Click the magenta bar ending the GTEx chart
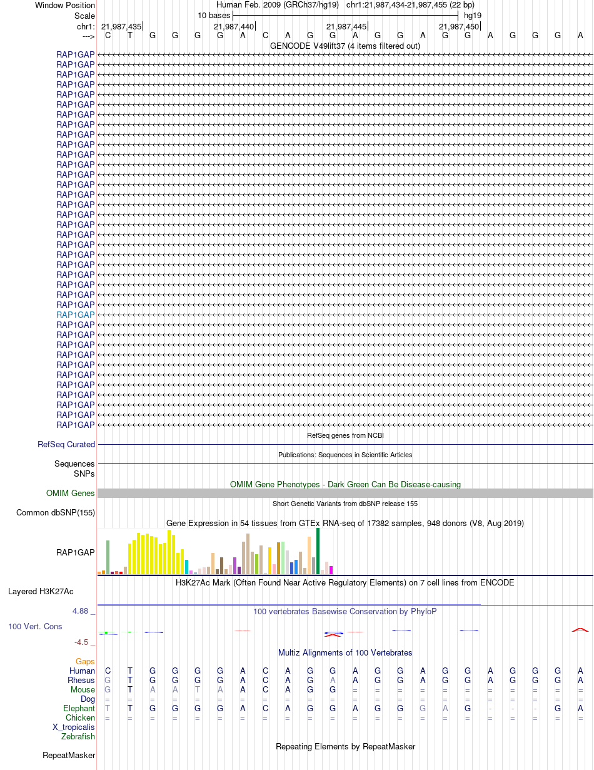This screenshot has height=770, width=594. tap(331, 570)
